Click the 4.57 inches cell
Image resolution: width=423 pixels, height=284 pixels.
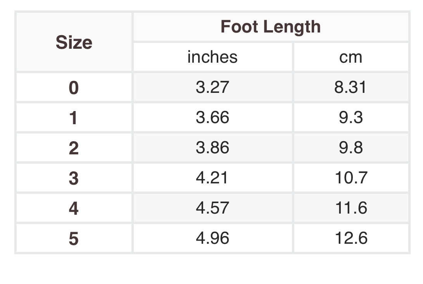212,208
